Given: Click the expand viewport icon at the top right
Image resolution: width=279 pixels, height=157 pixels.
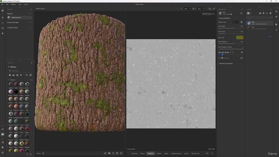Looking at the screenshot, I should (214, 9).
